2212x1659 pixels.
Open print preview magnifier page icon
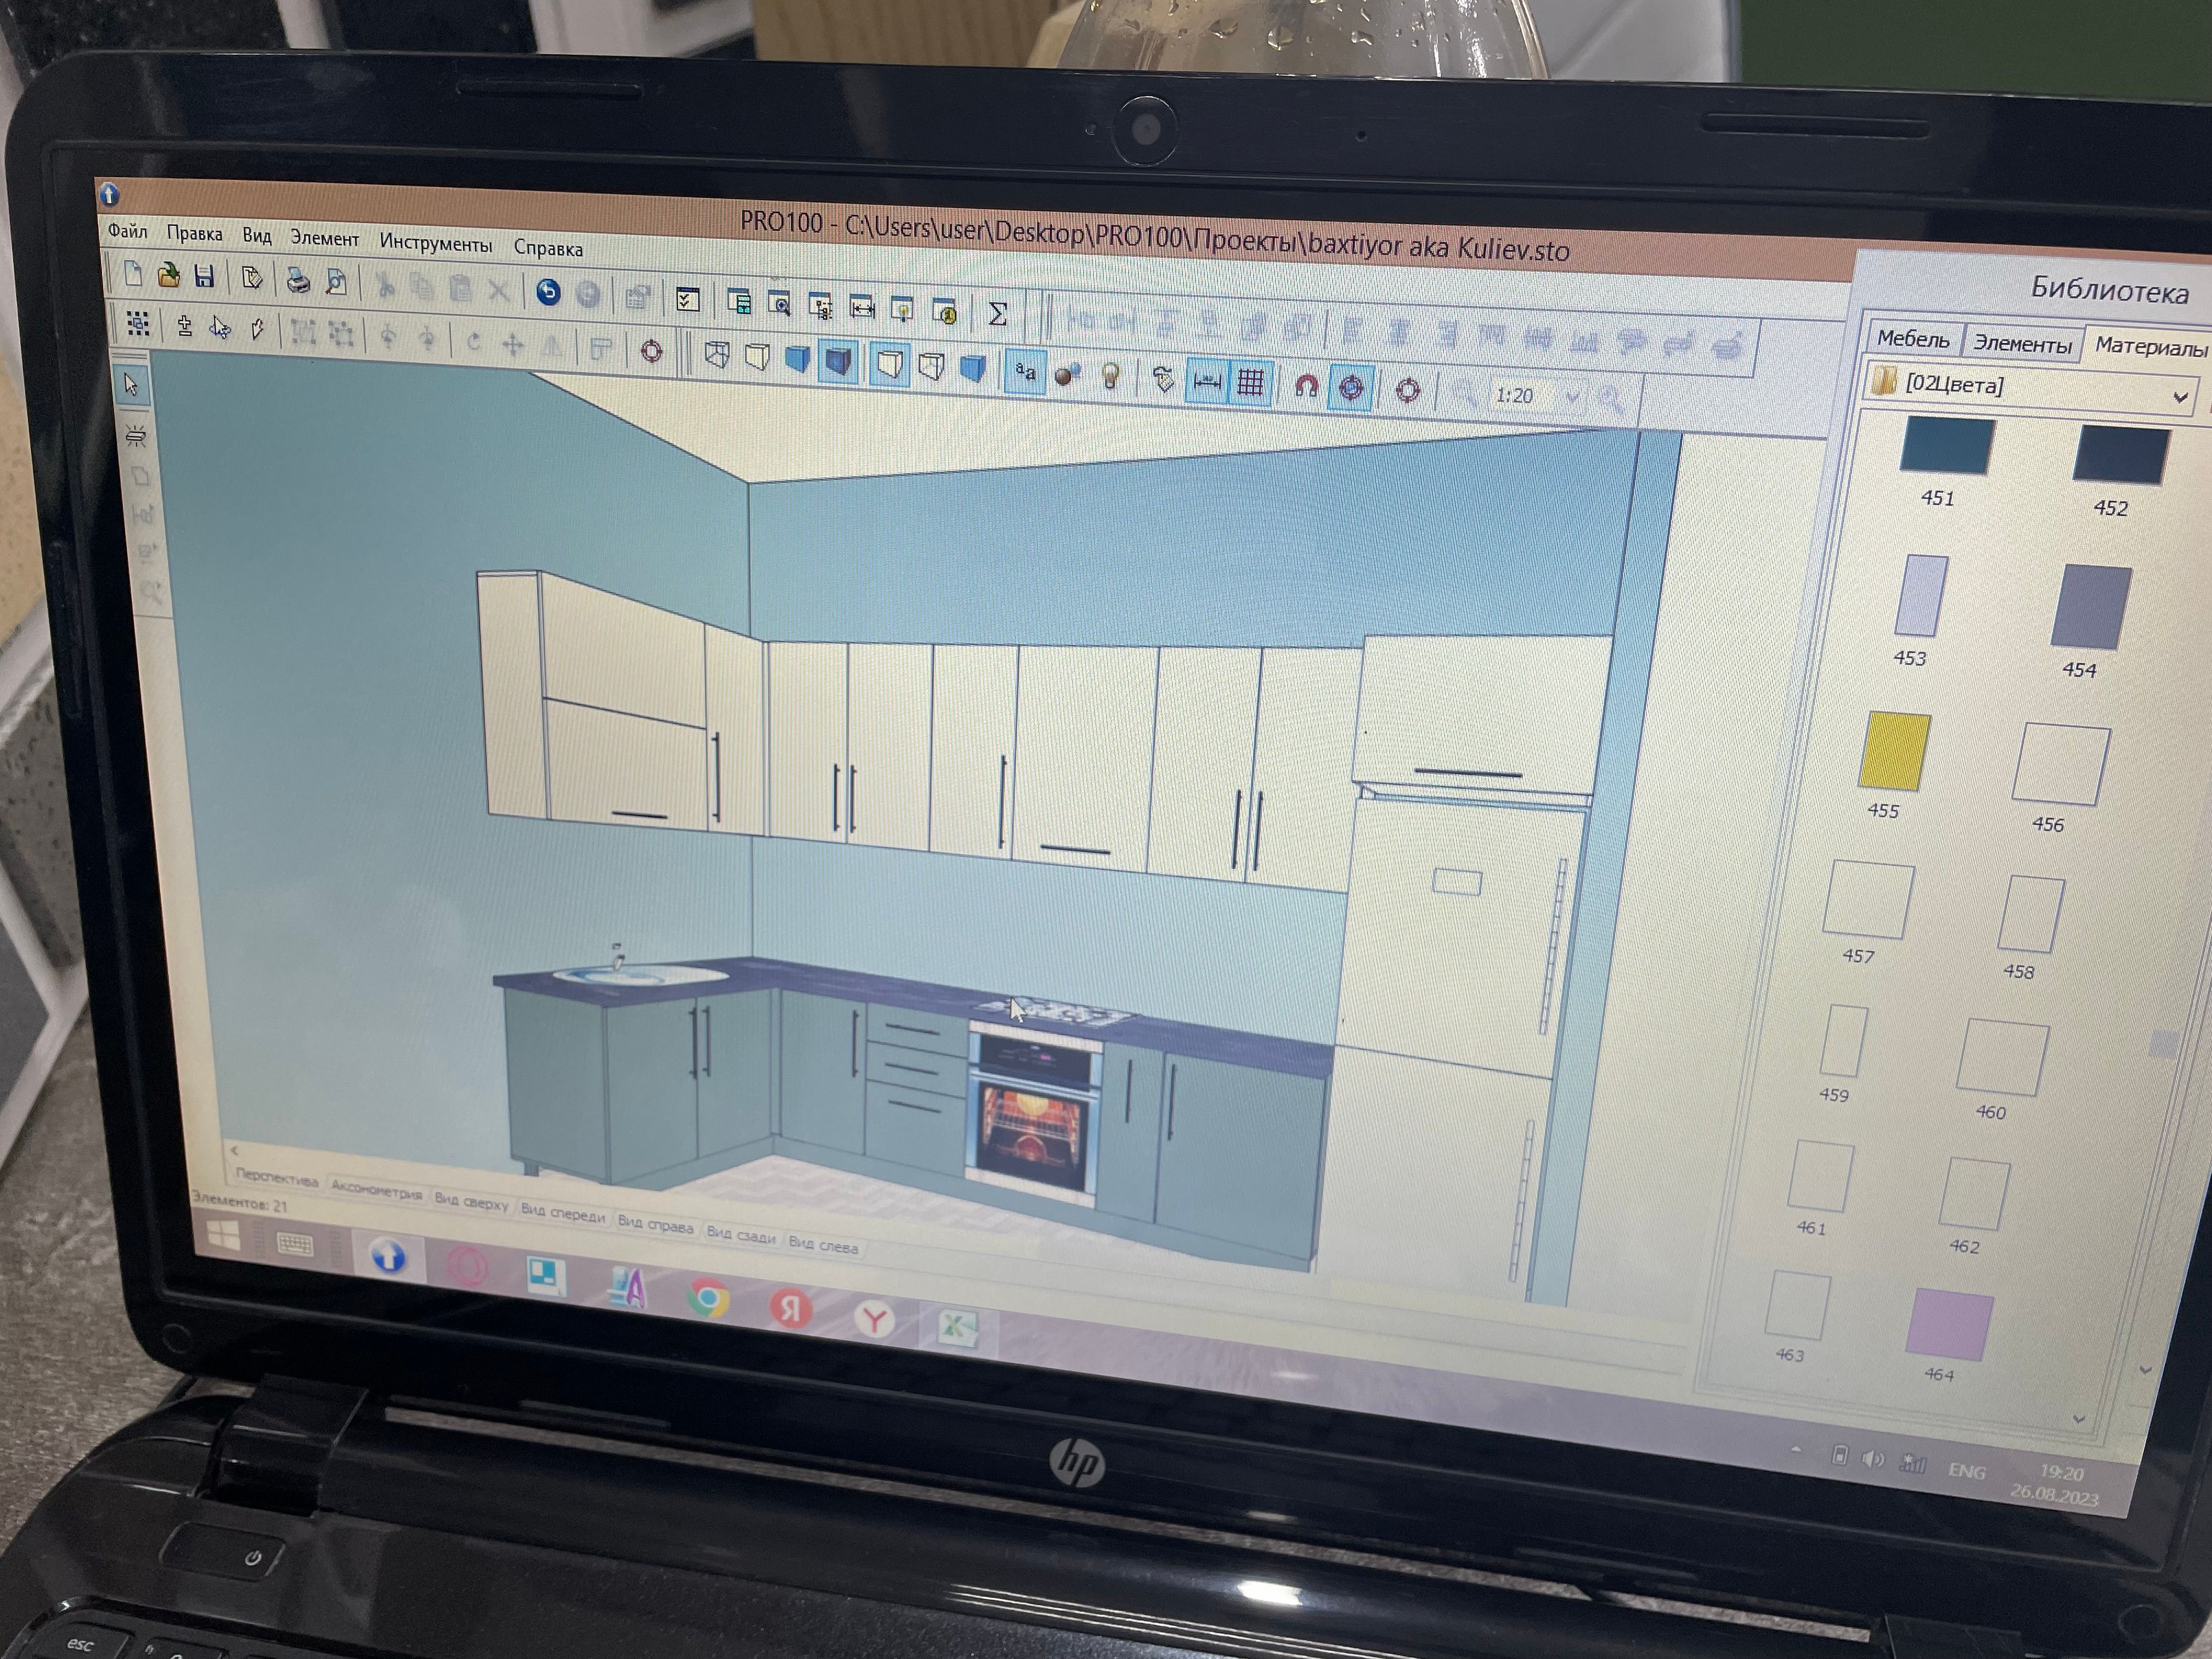tap(336, 283)
